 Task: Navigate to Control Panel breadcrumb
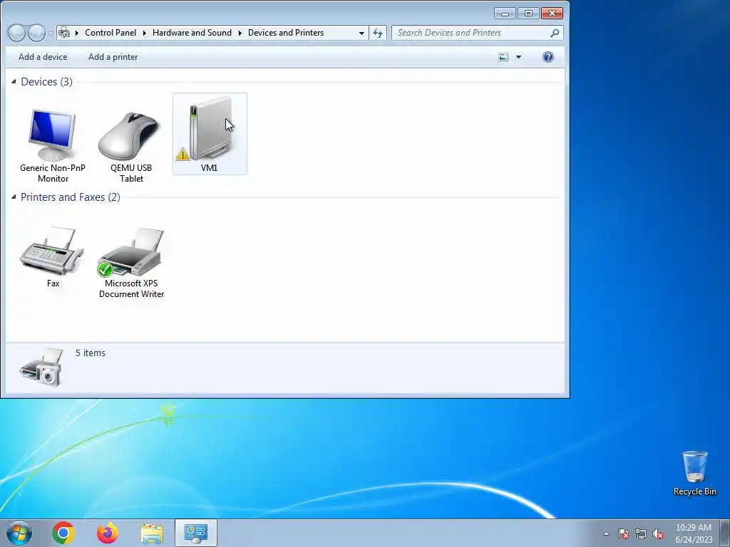[x=110, y=33]
